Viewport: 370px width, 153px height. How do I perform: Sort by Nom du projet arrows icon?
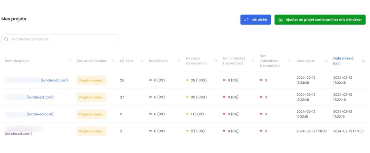point(70,61)
